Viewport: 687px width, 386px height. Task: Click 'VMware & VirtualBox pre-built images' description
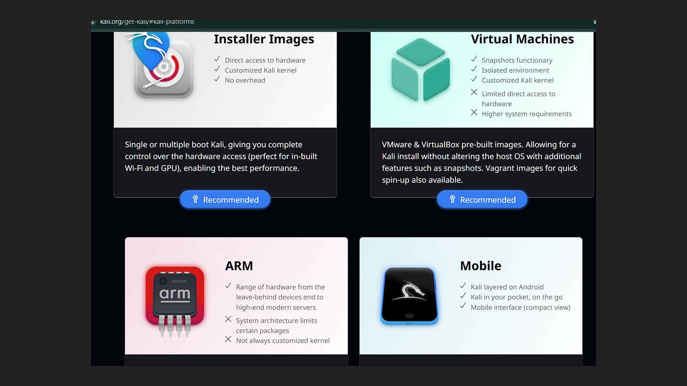tap(481, 163)
